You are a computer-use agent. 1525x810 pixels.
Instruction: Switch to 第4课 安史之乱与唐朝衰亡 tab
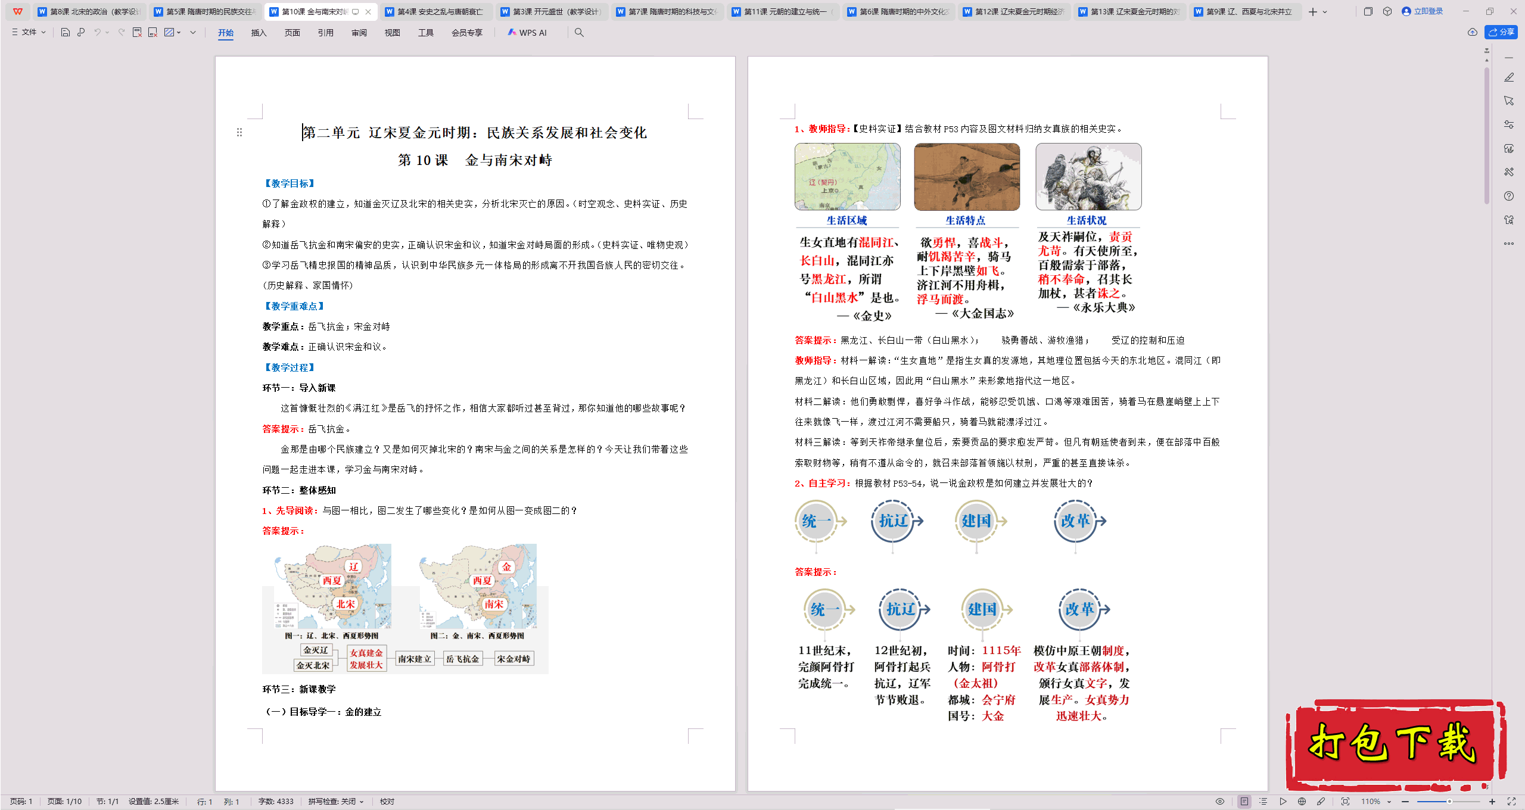click(x=437, y=11)
